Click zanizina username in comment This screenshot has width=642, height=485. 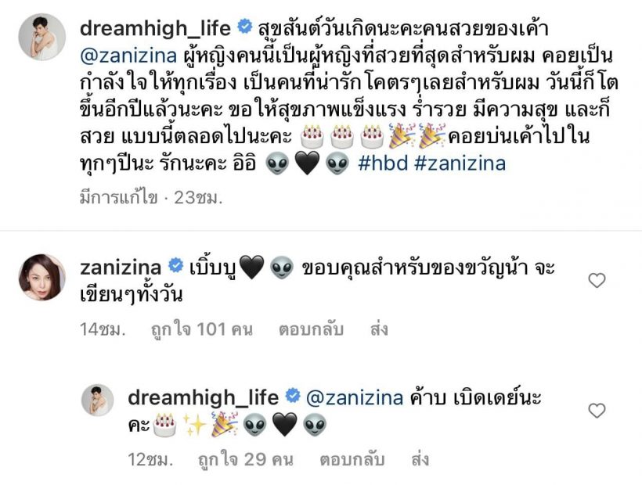(x=121, y=268)
